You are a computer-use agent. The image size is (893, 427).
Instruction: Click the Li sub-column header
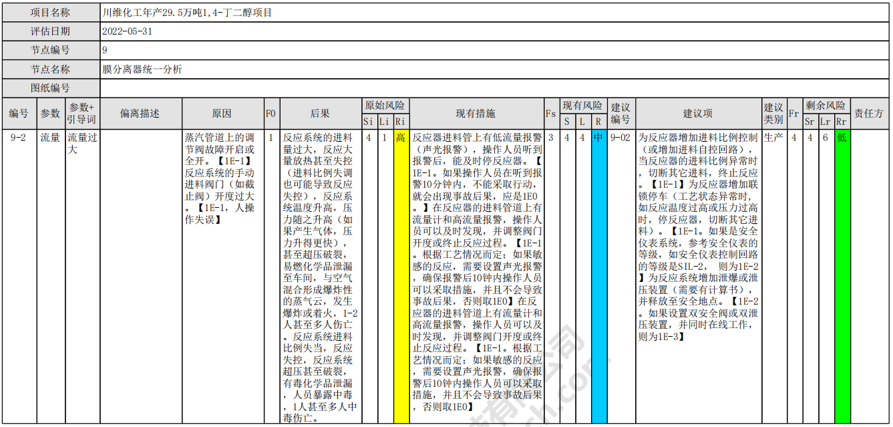tap(385, 122)
